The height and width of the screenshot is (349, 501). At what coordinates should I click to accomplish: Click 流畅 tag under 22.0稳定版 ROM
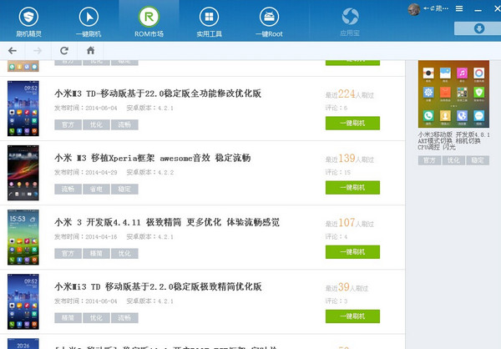pyautogui.click(x=124, y=124)
